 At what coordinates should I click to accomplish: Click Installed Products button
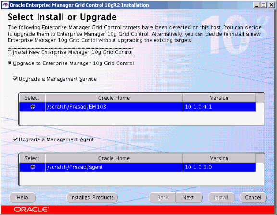pos(92,197)
